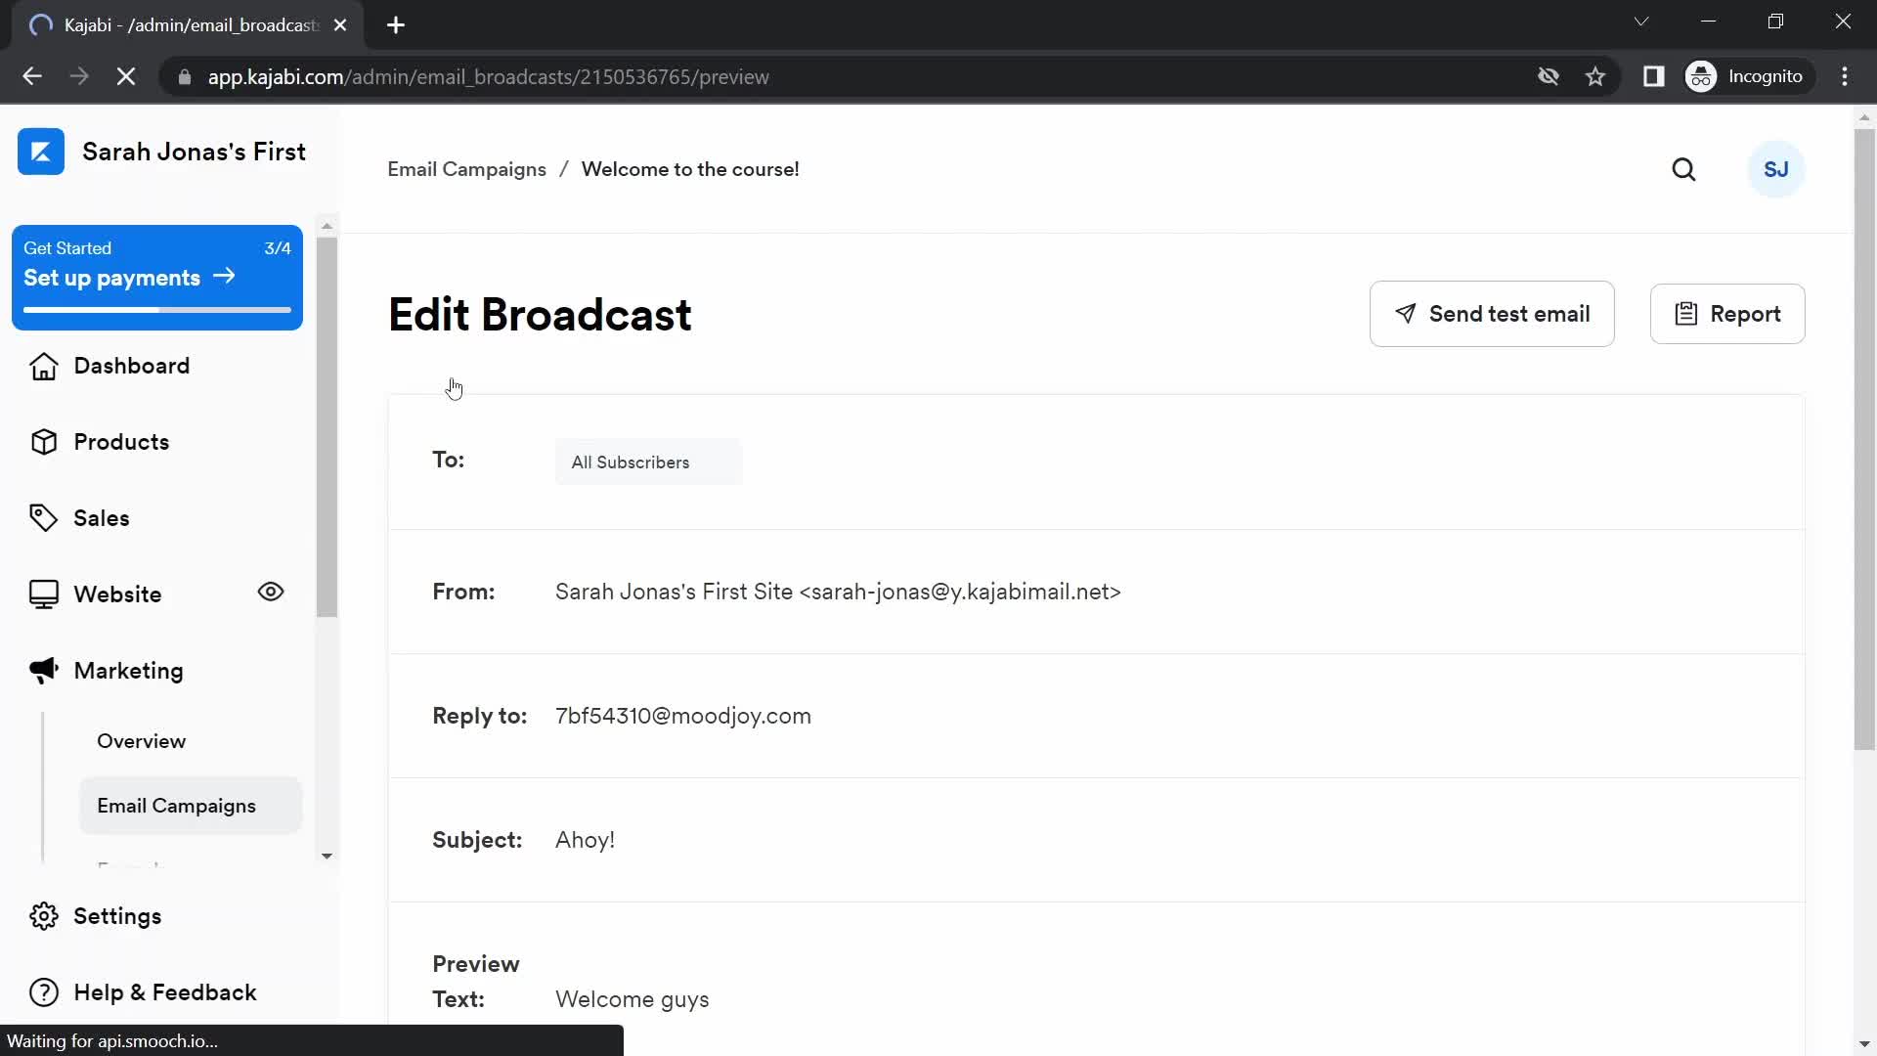Click the Send test email button
Image resolution: width=1877 pixels, height=1056 pixels.
(1493, 313)
